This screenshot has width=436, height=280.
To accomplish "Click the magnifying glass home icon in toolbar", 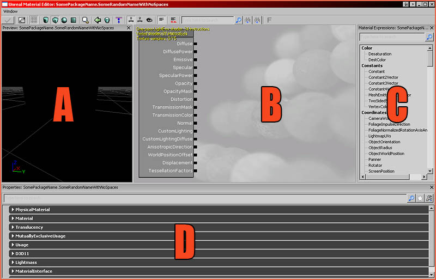I will click(86, 20).
